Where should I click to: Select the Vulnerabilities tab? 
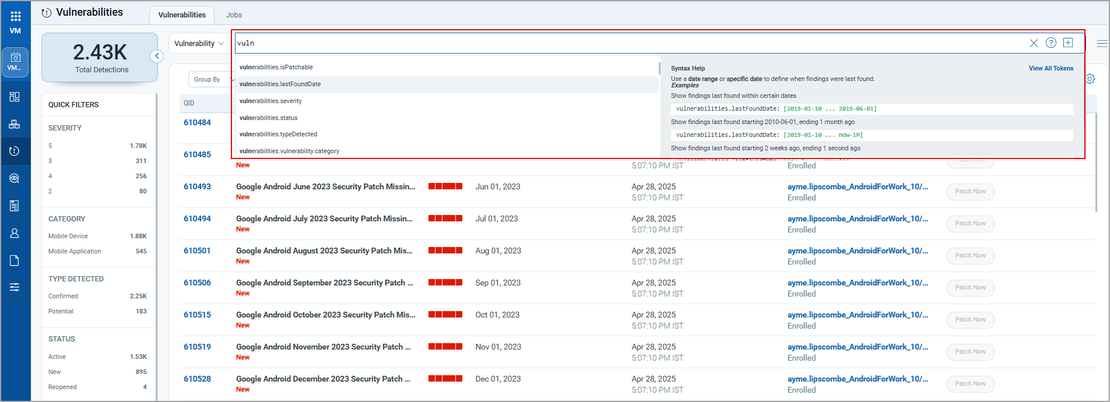[x=182, y=15]
